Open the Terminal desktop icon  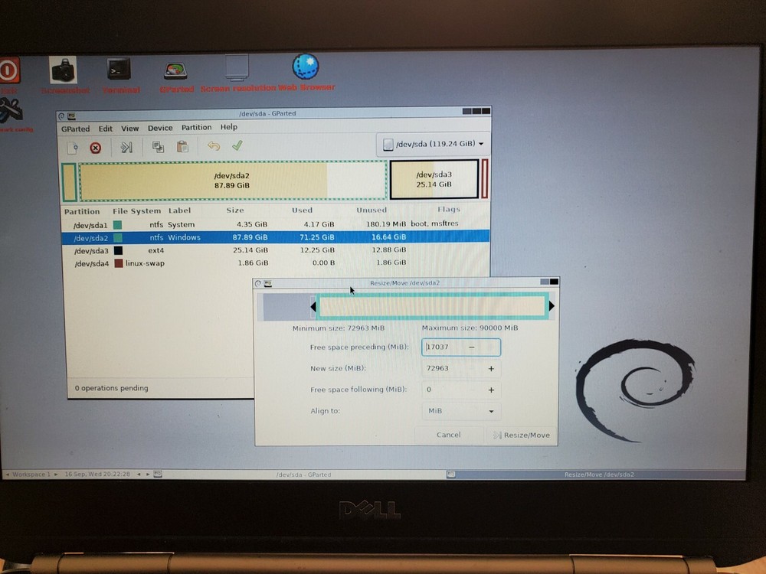(x=119, y=69)
